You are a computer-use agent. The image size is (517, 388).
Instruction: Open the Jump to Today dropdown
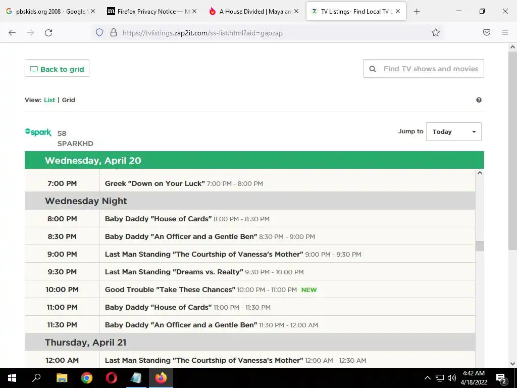(x=454, y=132)
